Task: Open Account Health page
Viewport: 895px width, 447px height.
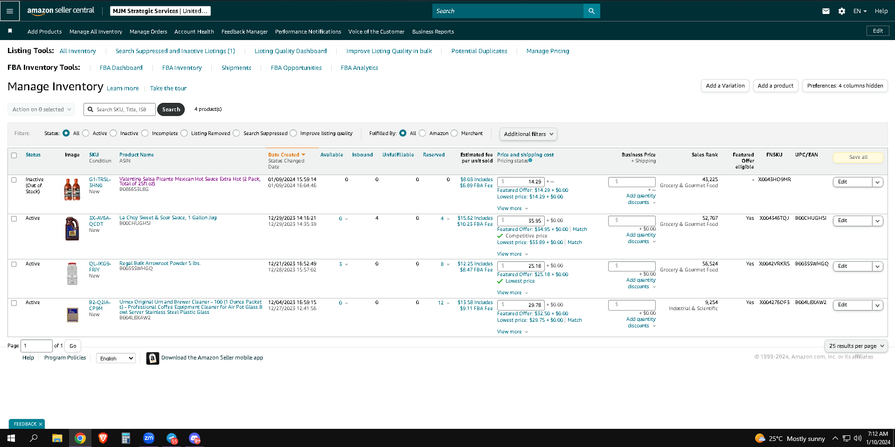Action: (194, 32)
